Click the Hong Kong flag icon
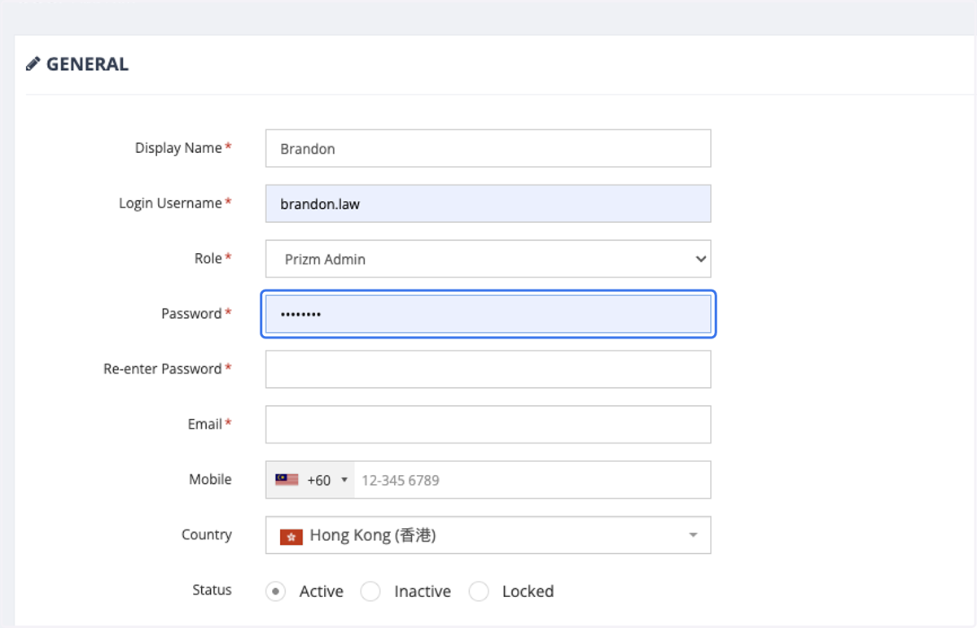 tap(291, 537)
